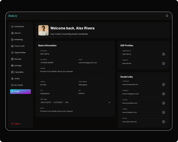The width and height of the screenshot is (178, 142).
Task: Open the Country selector field
Action: tap(57, 84)
